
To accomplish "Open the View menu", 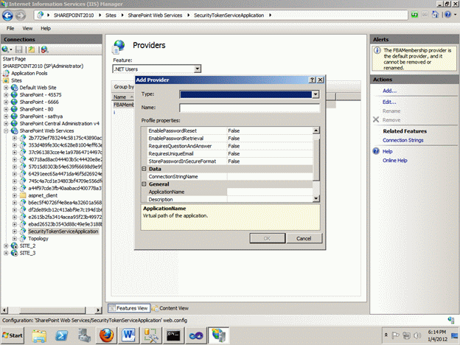I will tap(27, 29).
